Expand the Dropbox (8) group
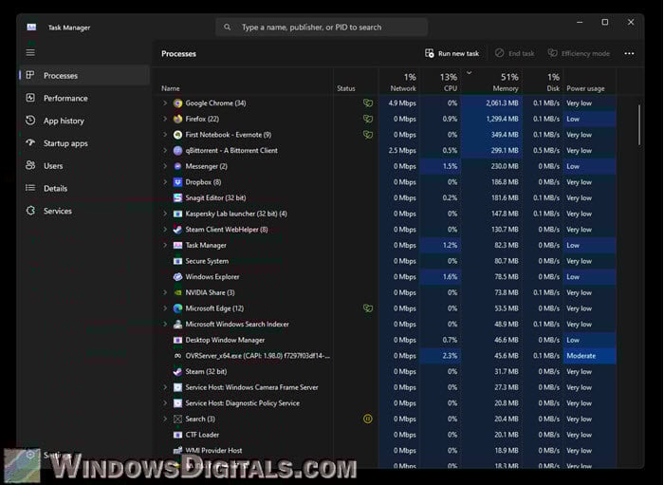 (x=165, y=182)
